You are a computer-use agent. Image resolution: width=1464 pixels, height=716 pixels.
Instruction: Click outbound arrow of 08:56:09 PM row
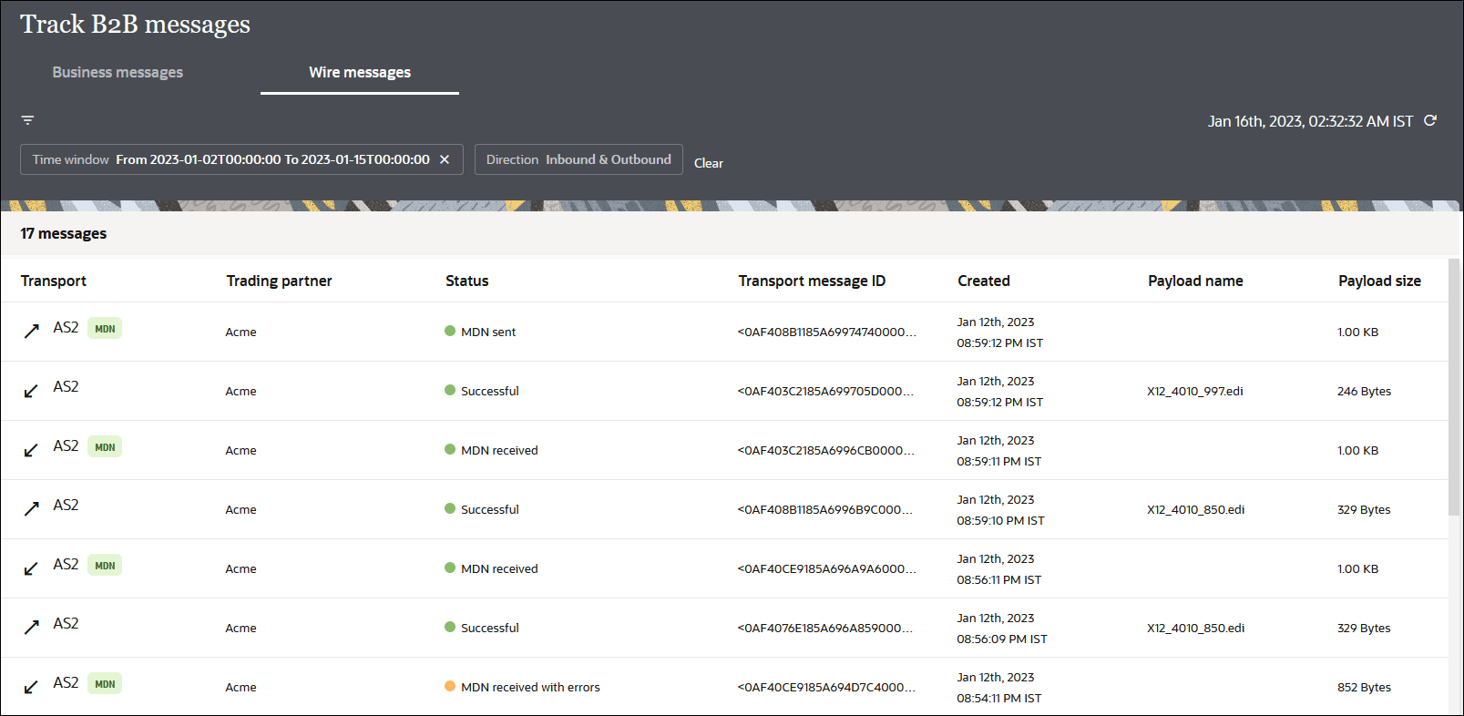tap(32, 627)
